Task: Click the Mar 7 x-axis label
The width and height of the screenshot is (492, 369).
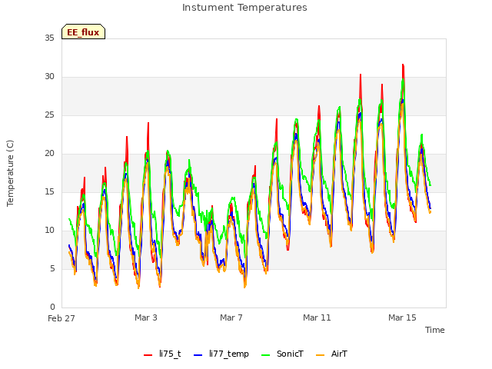Action: tap(231, 317)
